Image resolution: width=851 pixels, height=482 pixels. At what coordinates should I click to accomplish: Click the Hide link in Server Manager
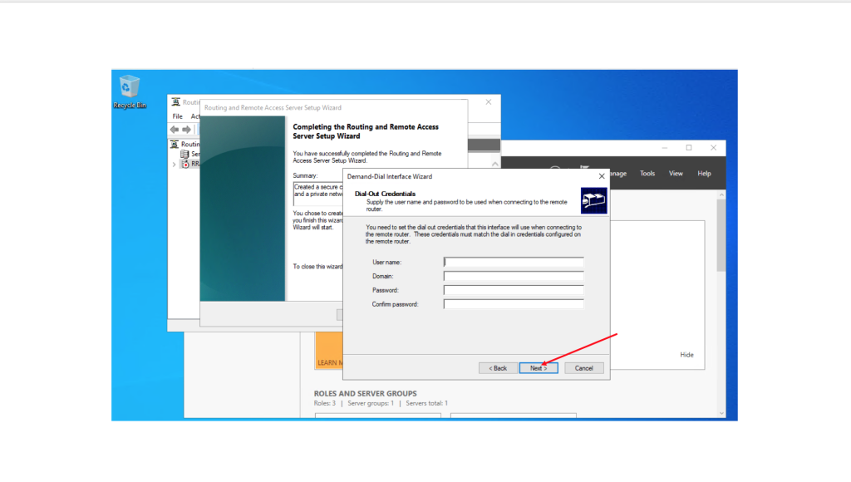click(686, 355)
